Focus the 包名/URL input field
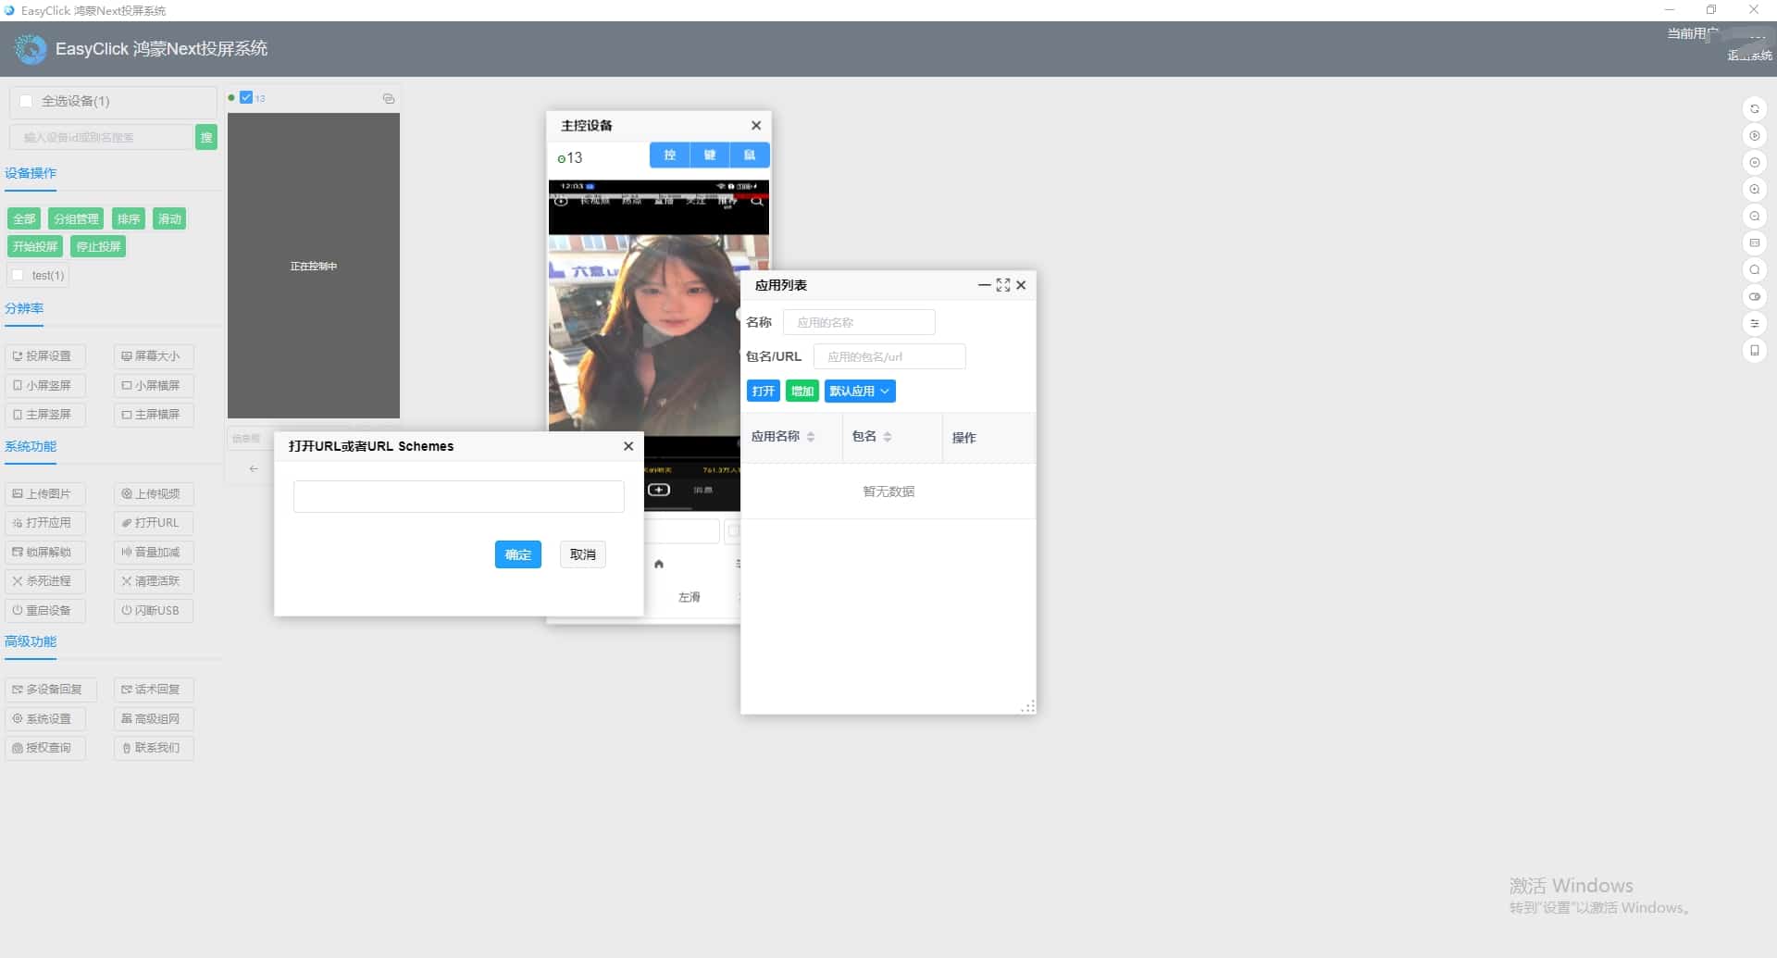Image resolution: width=1777 pixels, height=958 pixels. pyautogui.click(x=889, y=357)
